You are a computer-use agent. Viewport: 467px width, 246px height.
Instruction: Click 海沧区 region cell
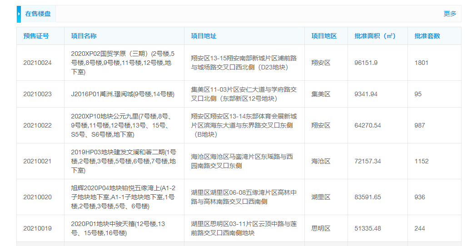tap(321, 161)
